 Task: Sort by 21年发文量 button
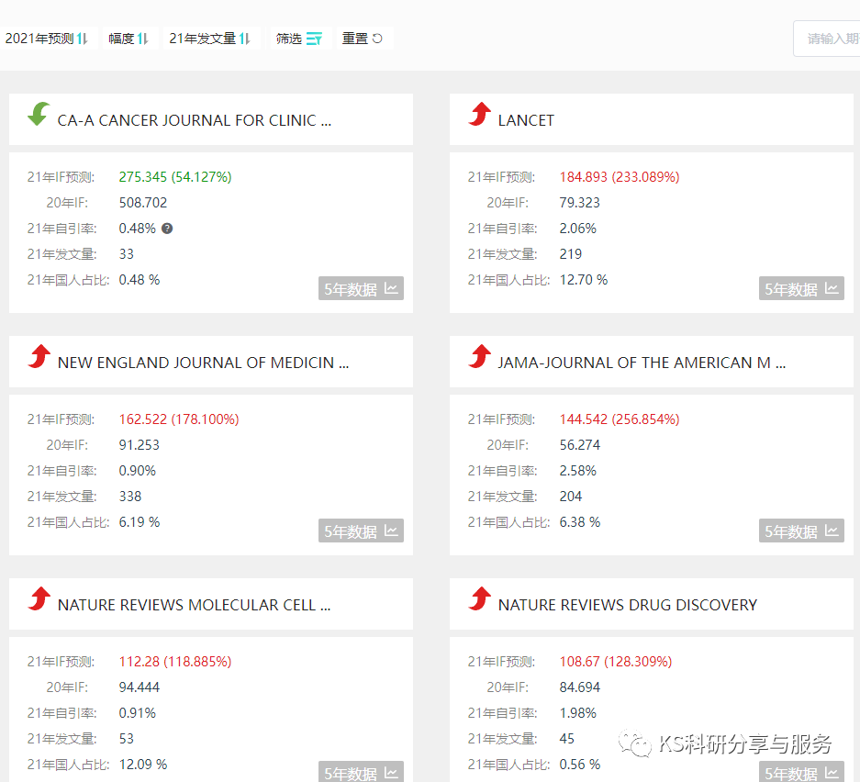pyautogui.click(x=210, y=39)
